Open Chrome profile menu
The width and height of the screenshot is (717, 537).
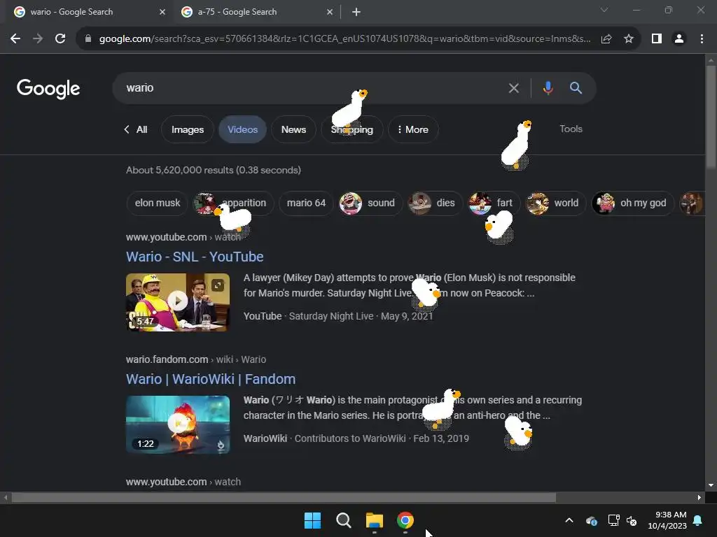click(679, 39)
